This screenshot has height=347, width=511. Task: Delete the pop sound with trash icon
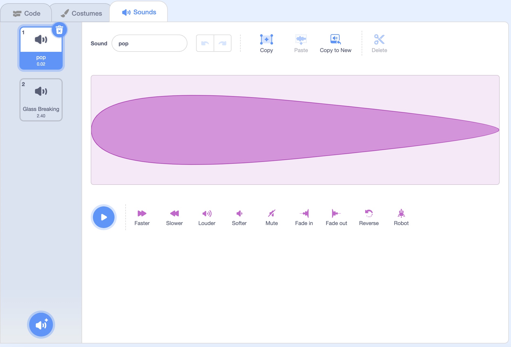[x=59, y=30]
